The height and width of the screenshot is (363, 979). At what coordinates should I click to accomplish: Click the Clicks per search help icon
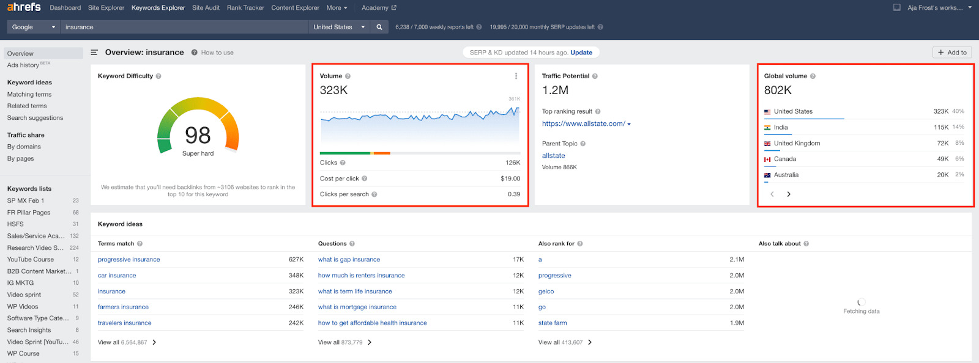(x=374, y=194)
